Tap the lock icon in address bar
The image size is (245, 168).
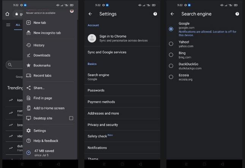pos(17,14)
